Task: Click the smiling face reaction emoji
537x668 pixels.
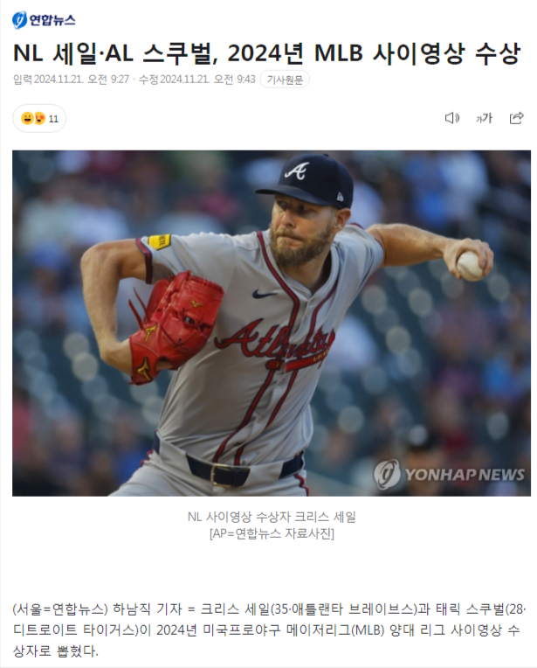Action: point(28,118)
